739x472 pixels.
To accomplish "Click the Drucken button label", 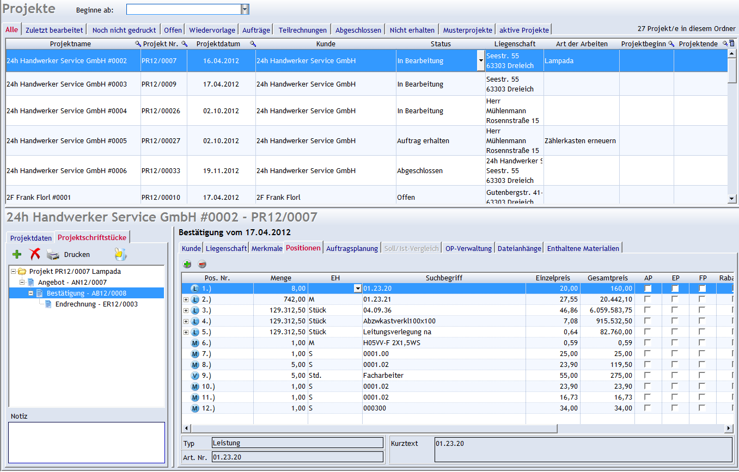I will [77, 254].
